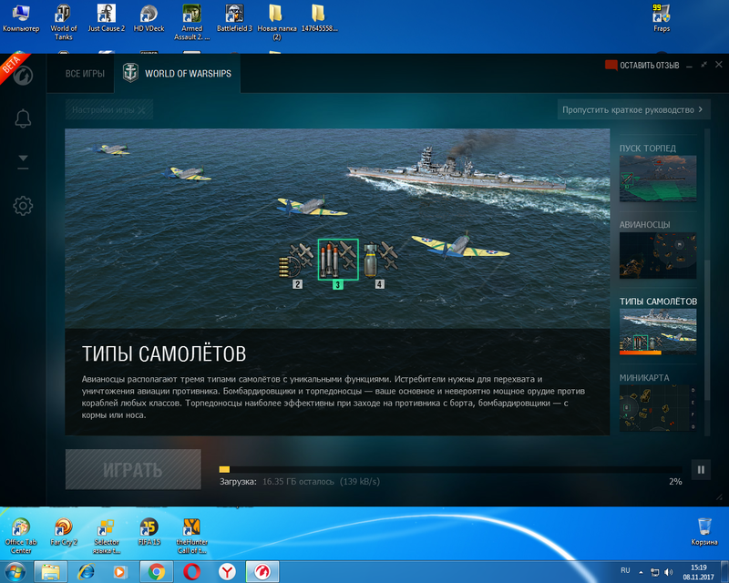
Task: Open the volume control in the tray
Action: (669, 572)
